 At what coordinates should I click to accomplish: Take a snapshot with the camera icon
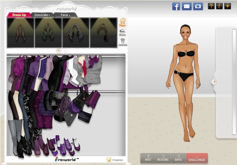[x=198, y=6]
